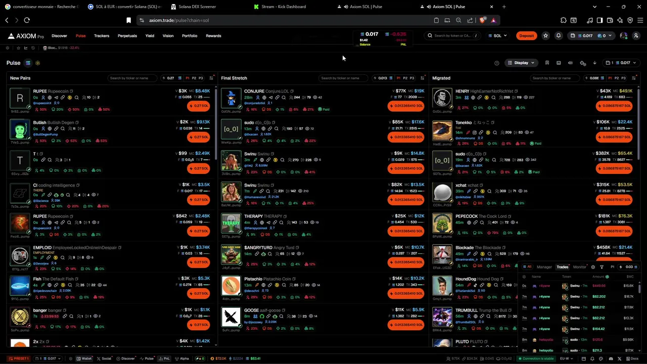Image resolution: width=647 pixels, height=364 pixels.
Task: Select P1 preset in New Pairs column
Action: tap(187, 78)
